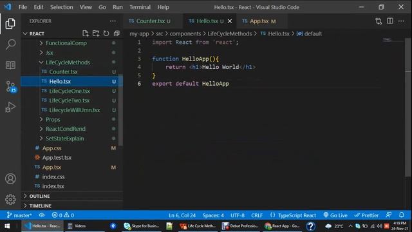Open the book icon view in activity bar

tap(10, 65)
